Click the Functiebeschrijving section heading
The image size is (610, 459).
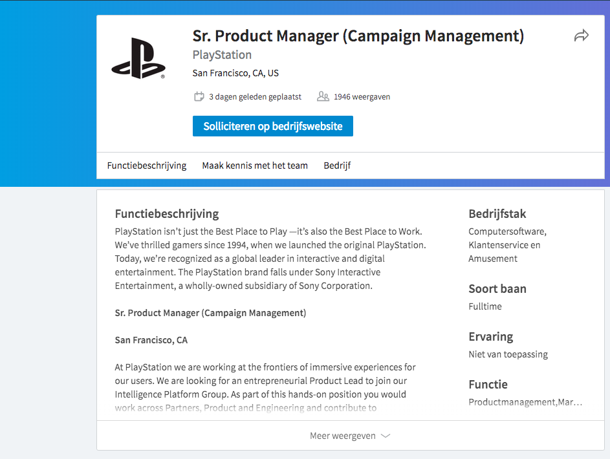tap(167, 214)
